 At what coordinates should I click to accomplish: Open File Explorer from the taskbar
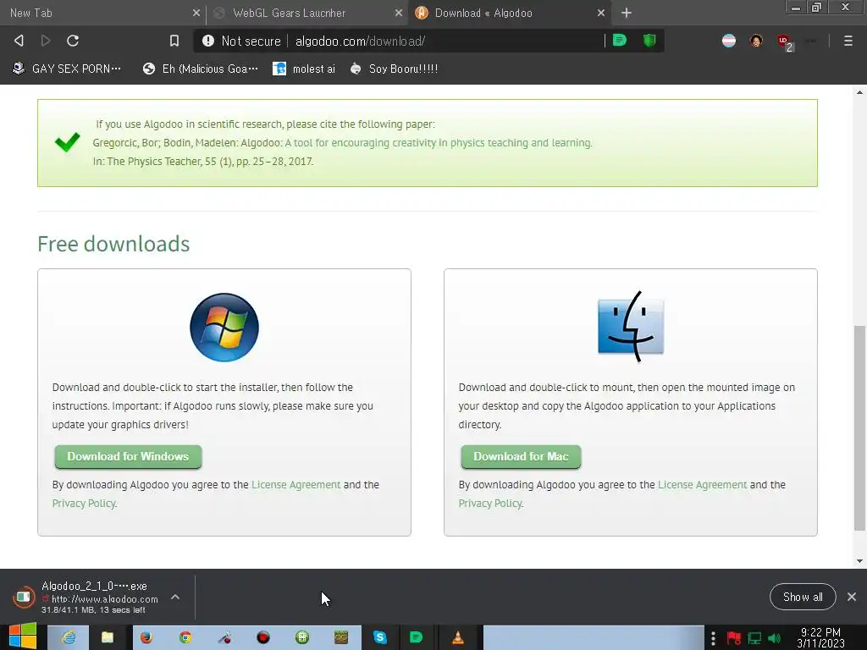[x=108, y=637]
